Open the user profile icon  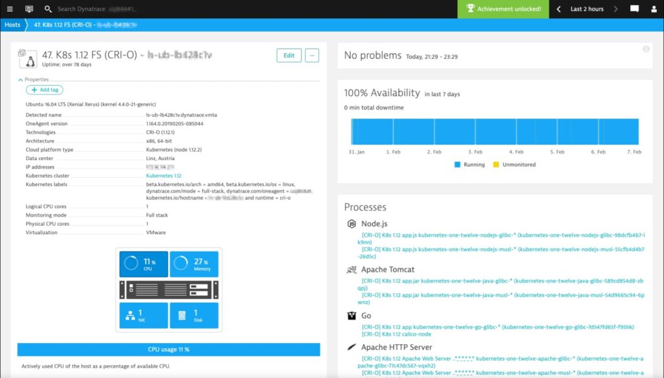click(654, 9)
